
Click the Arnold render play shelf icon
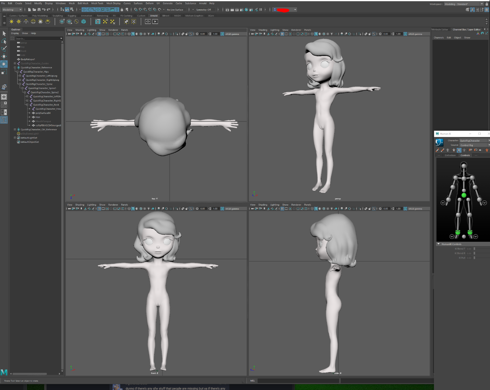pyautogui.click(x=155, y=22)
